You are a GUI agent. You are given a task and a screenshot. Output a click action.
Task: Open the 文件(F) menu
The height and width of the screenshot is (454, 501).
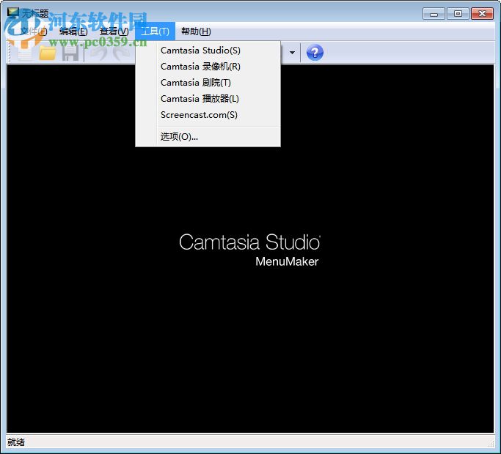(34, 31)
